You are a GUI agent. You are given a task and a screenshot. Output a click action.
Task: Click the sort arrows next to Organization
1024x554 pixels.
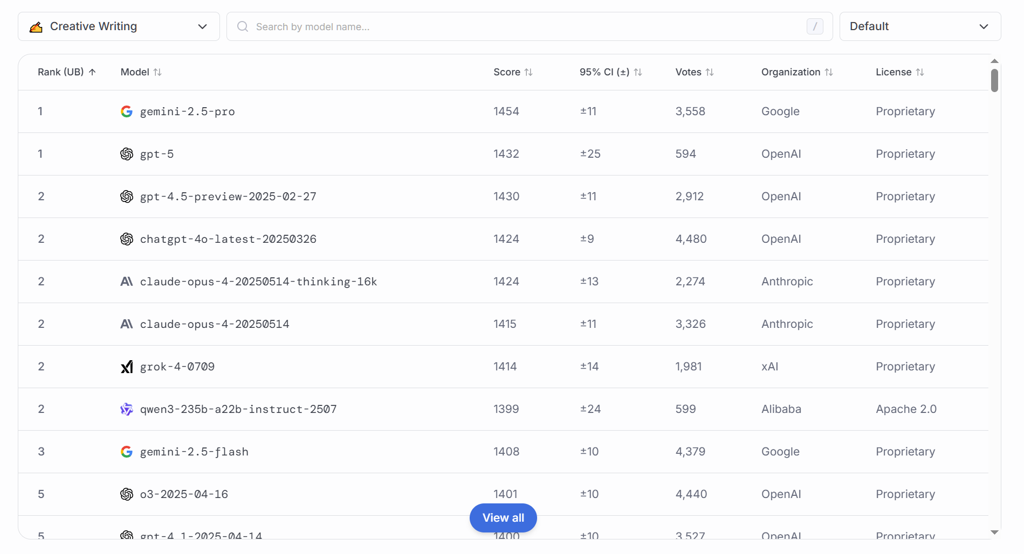point(829,72)
